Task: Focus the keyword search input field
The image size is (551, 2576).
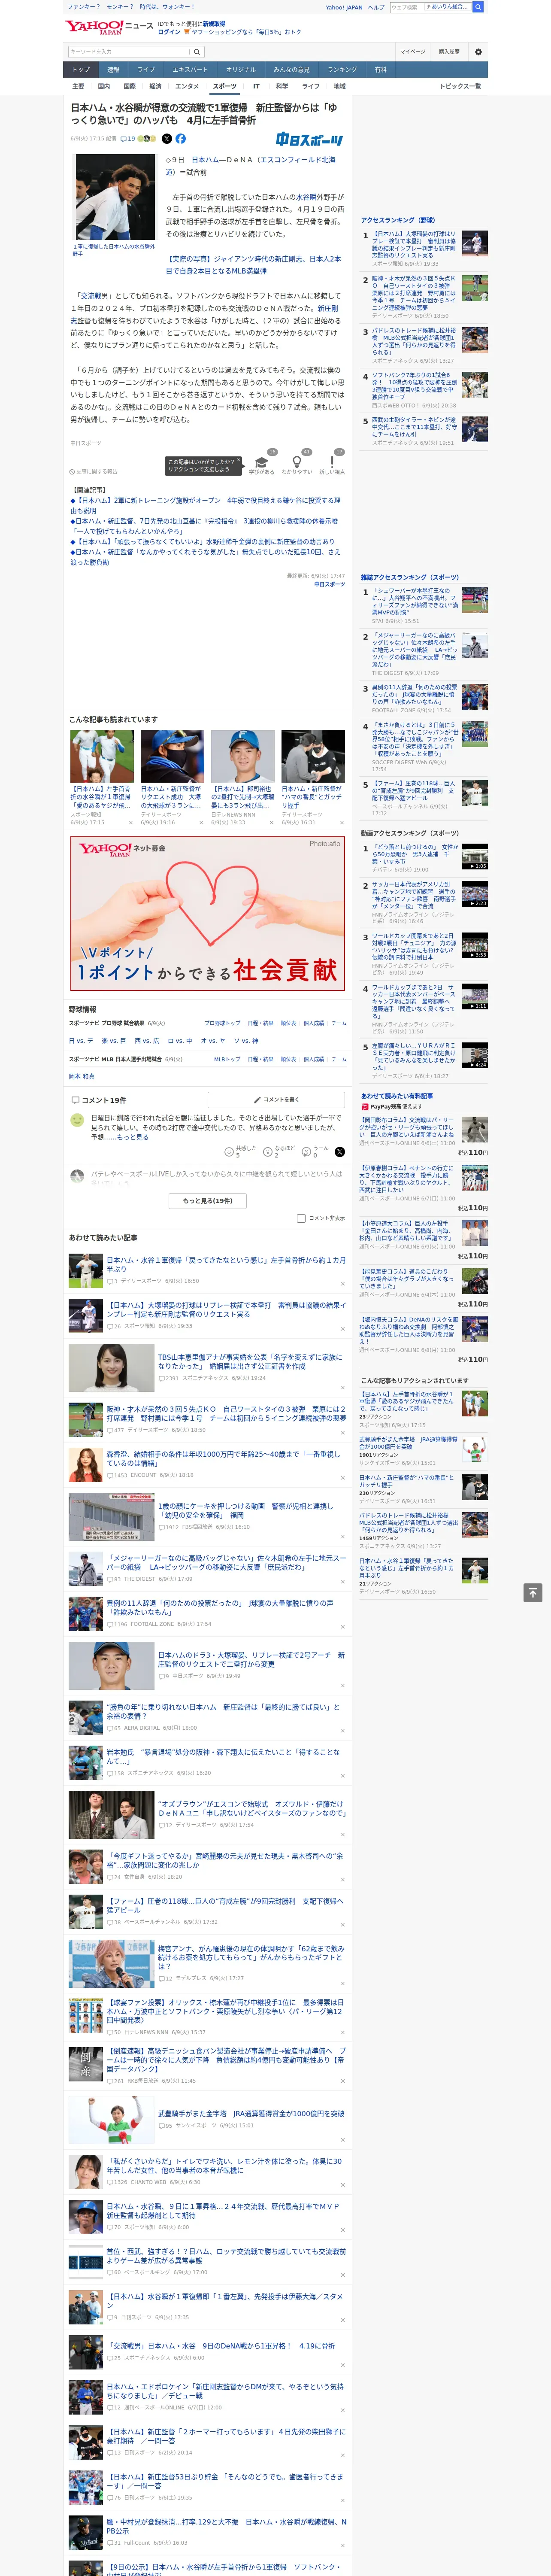Action: point(129,52)
